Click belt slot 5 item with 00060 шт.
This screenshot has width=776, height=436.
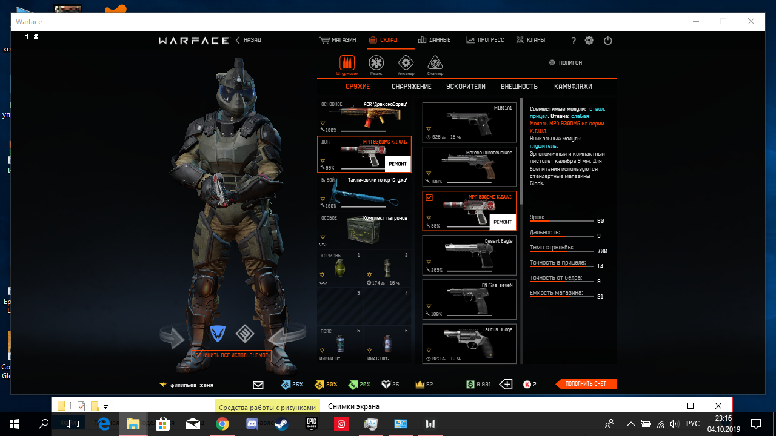[x=340, y=344]
